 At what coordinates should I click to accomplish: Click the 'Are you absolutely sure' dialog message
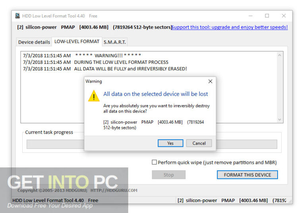coord(156,108)
